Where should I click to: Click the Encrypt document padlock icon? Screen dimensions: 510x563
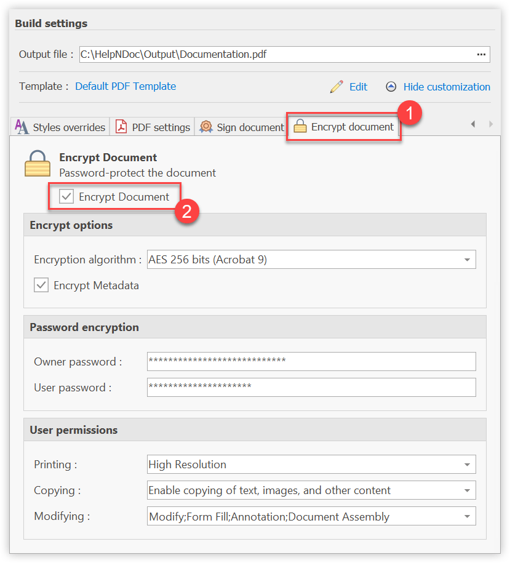(x=300, y=127)
